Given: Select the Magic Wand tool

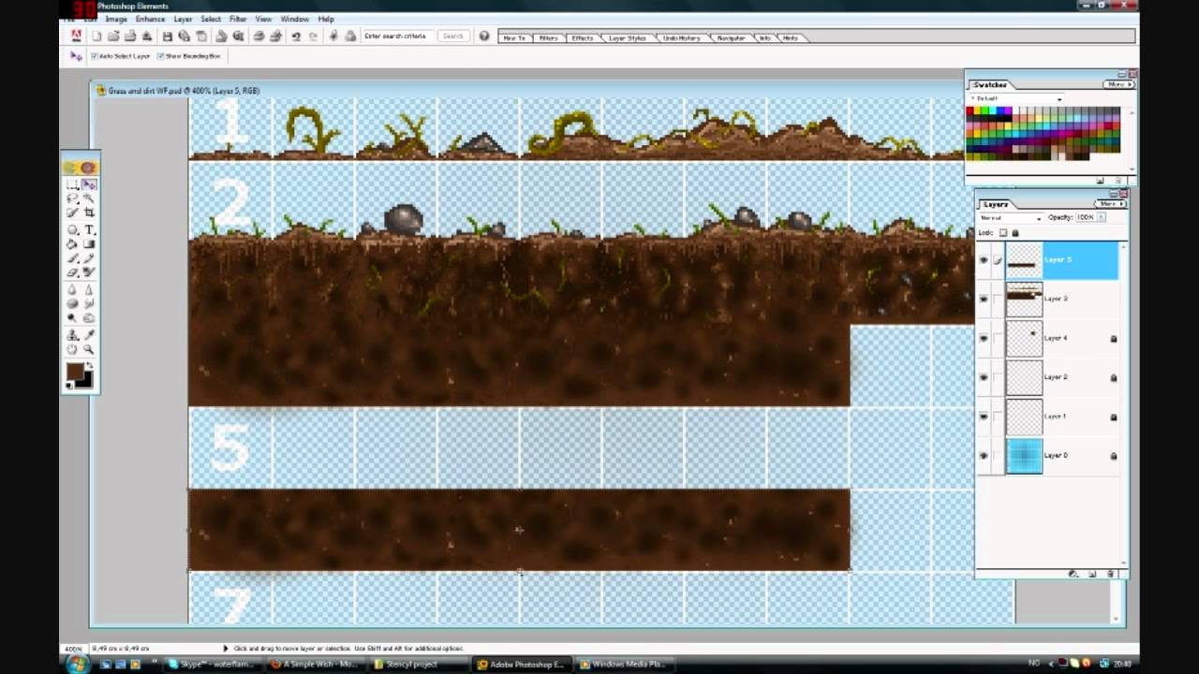Looking at the screenshot, I should [88, 198].
